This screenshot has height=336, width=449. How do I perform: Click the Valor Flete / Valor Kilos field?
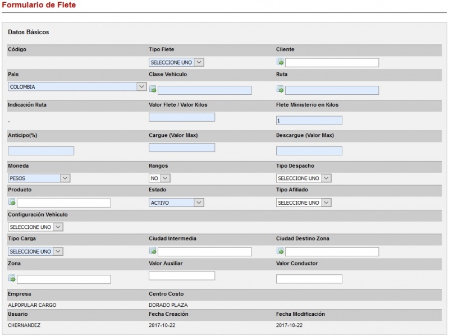182,117
